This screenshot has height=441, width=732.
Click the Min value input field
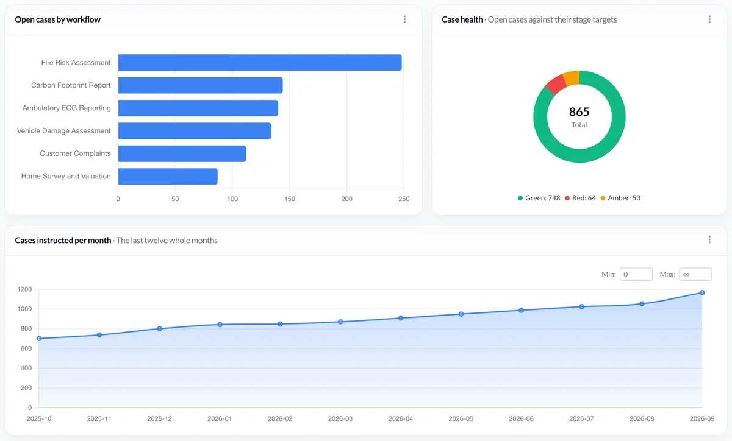[x=636, y=274]
